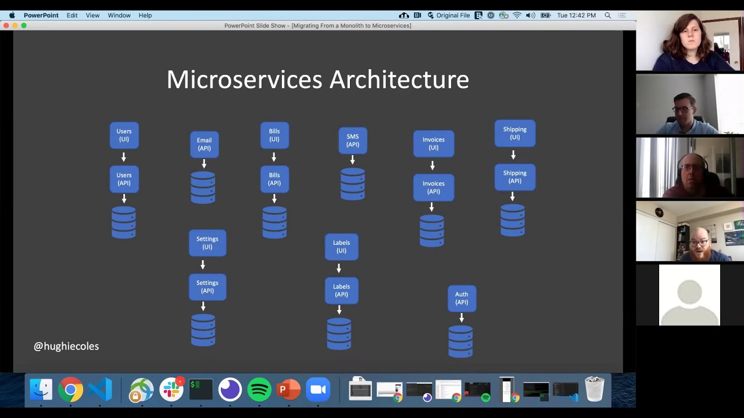Click the database icon below SMS (API)
Image resolution: width=744 pixels, height=418 pixels.
pyautogui.click(x=353, y=184)
